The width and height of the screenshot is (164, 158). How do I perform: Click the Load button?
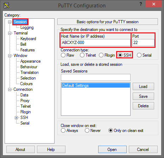[x=143, y=87]
